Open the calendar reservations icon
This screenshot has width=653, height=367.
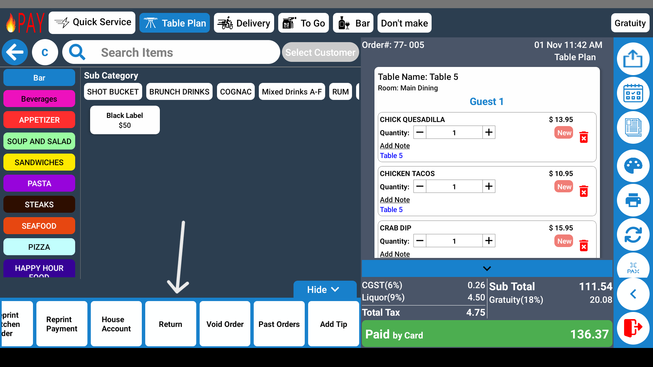pyautogui.click(x=633, y=93)
